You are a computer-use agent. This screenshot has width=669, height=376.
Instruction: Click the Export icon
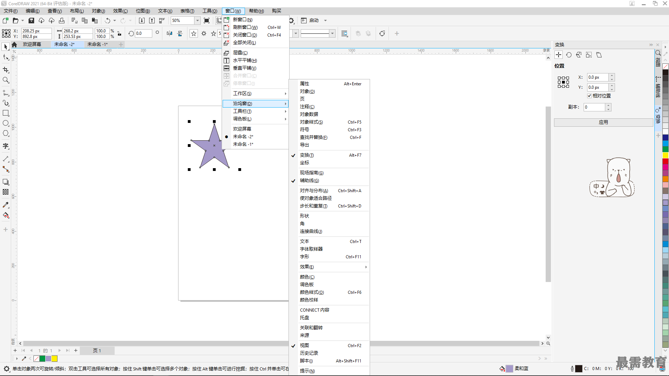[x=152, y=21]
